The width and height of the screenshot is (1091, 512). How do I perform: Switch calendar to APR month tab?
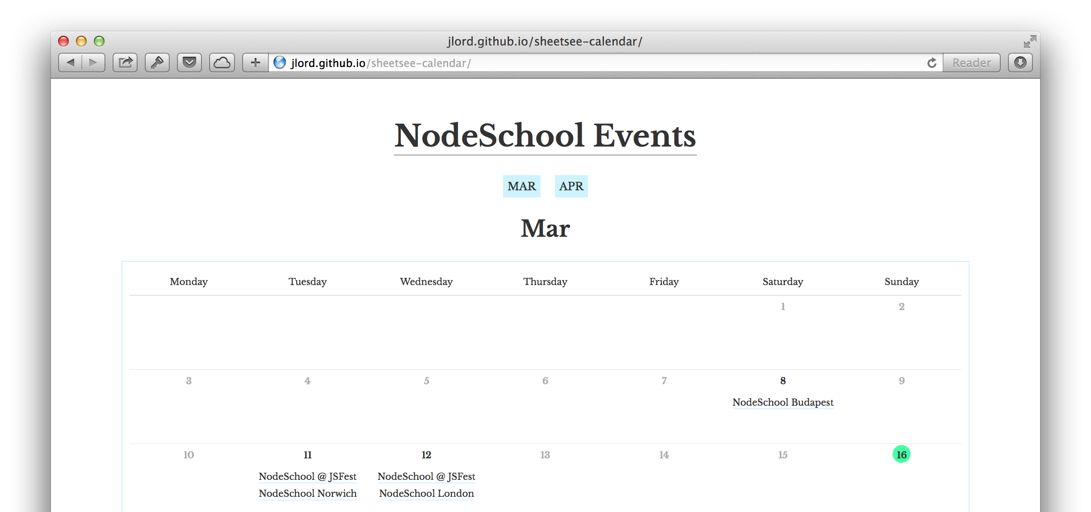571,186
